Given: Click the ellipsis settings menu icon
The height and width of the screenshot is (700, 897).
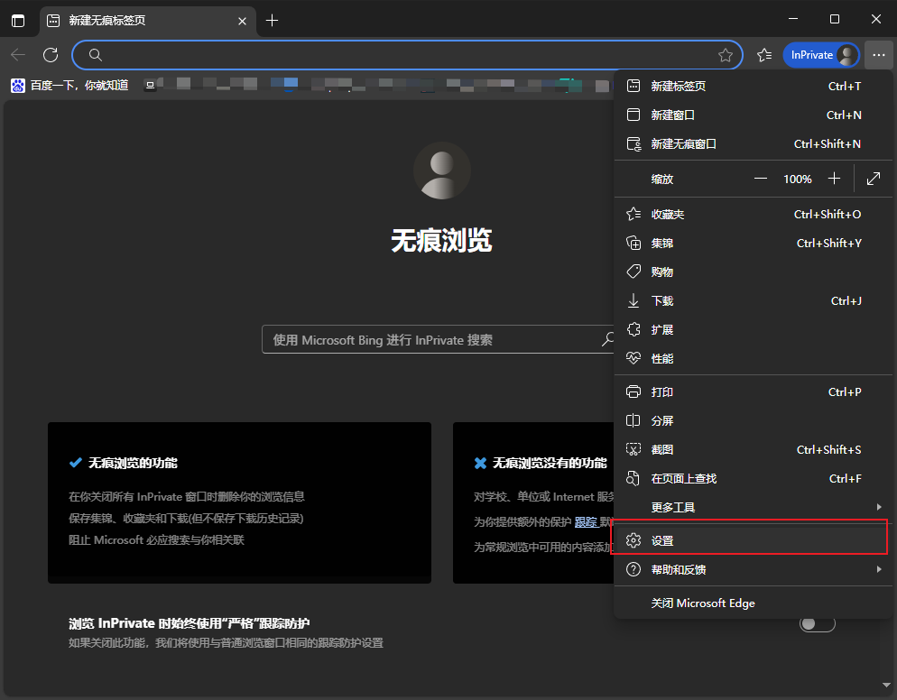Looking at the screenshot, I should coord(878,55).
